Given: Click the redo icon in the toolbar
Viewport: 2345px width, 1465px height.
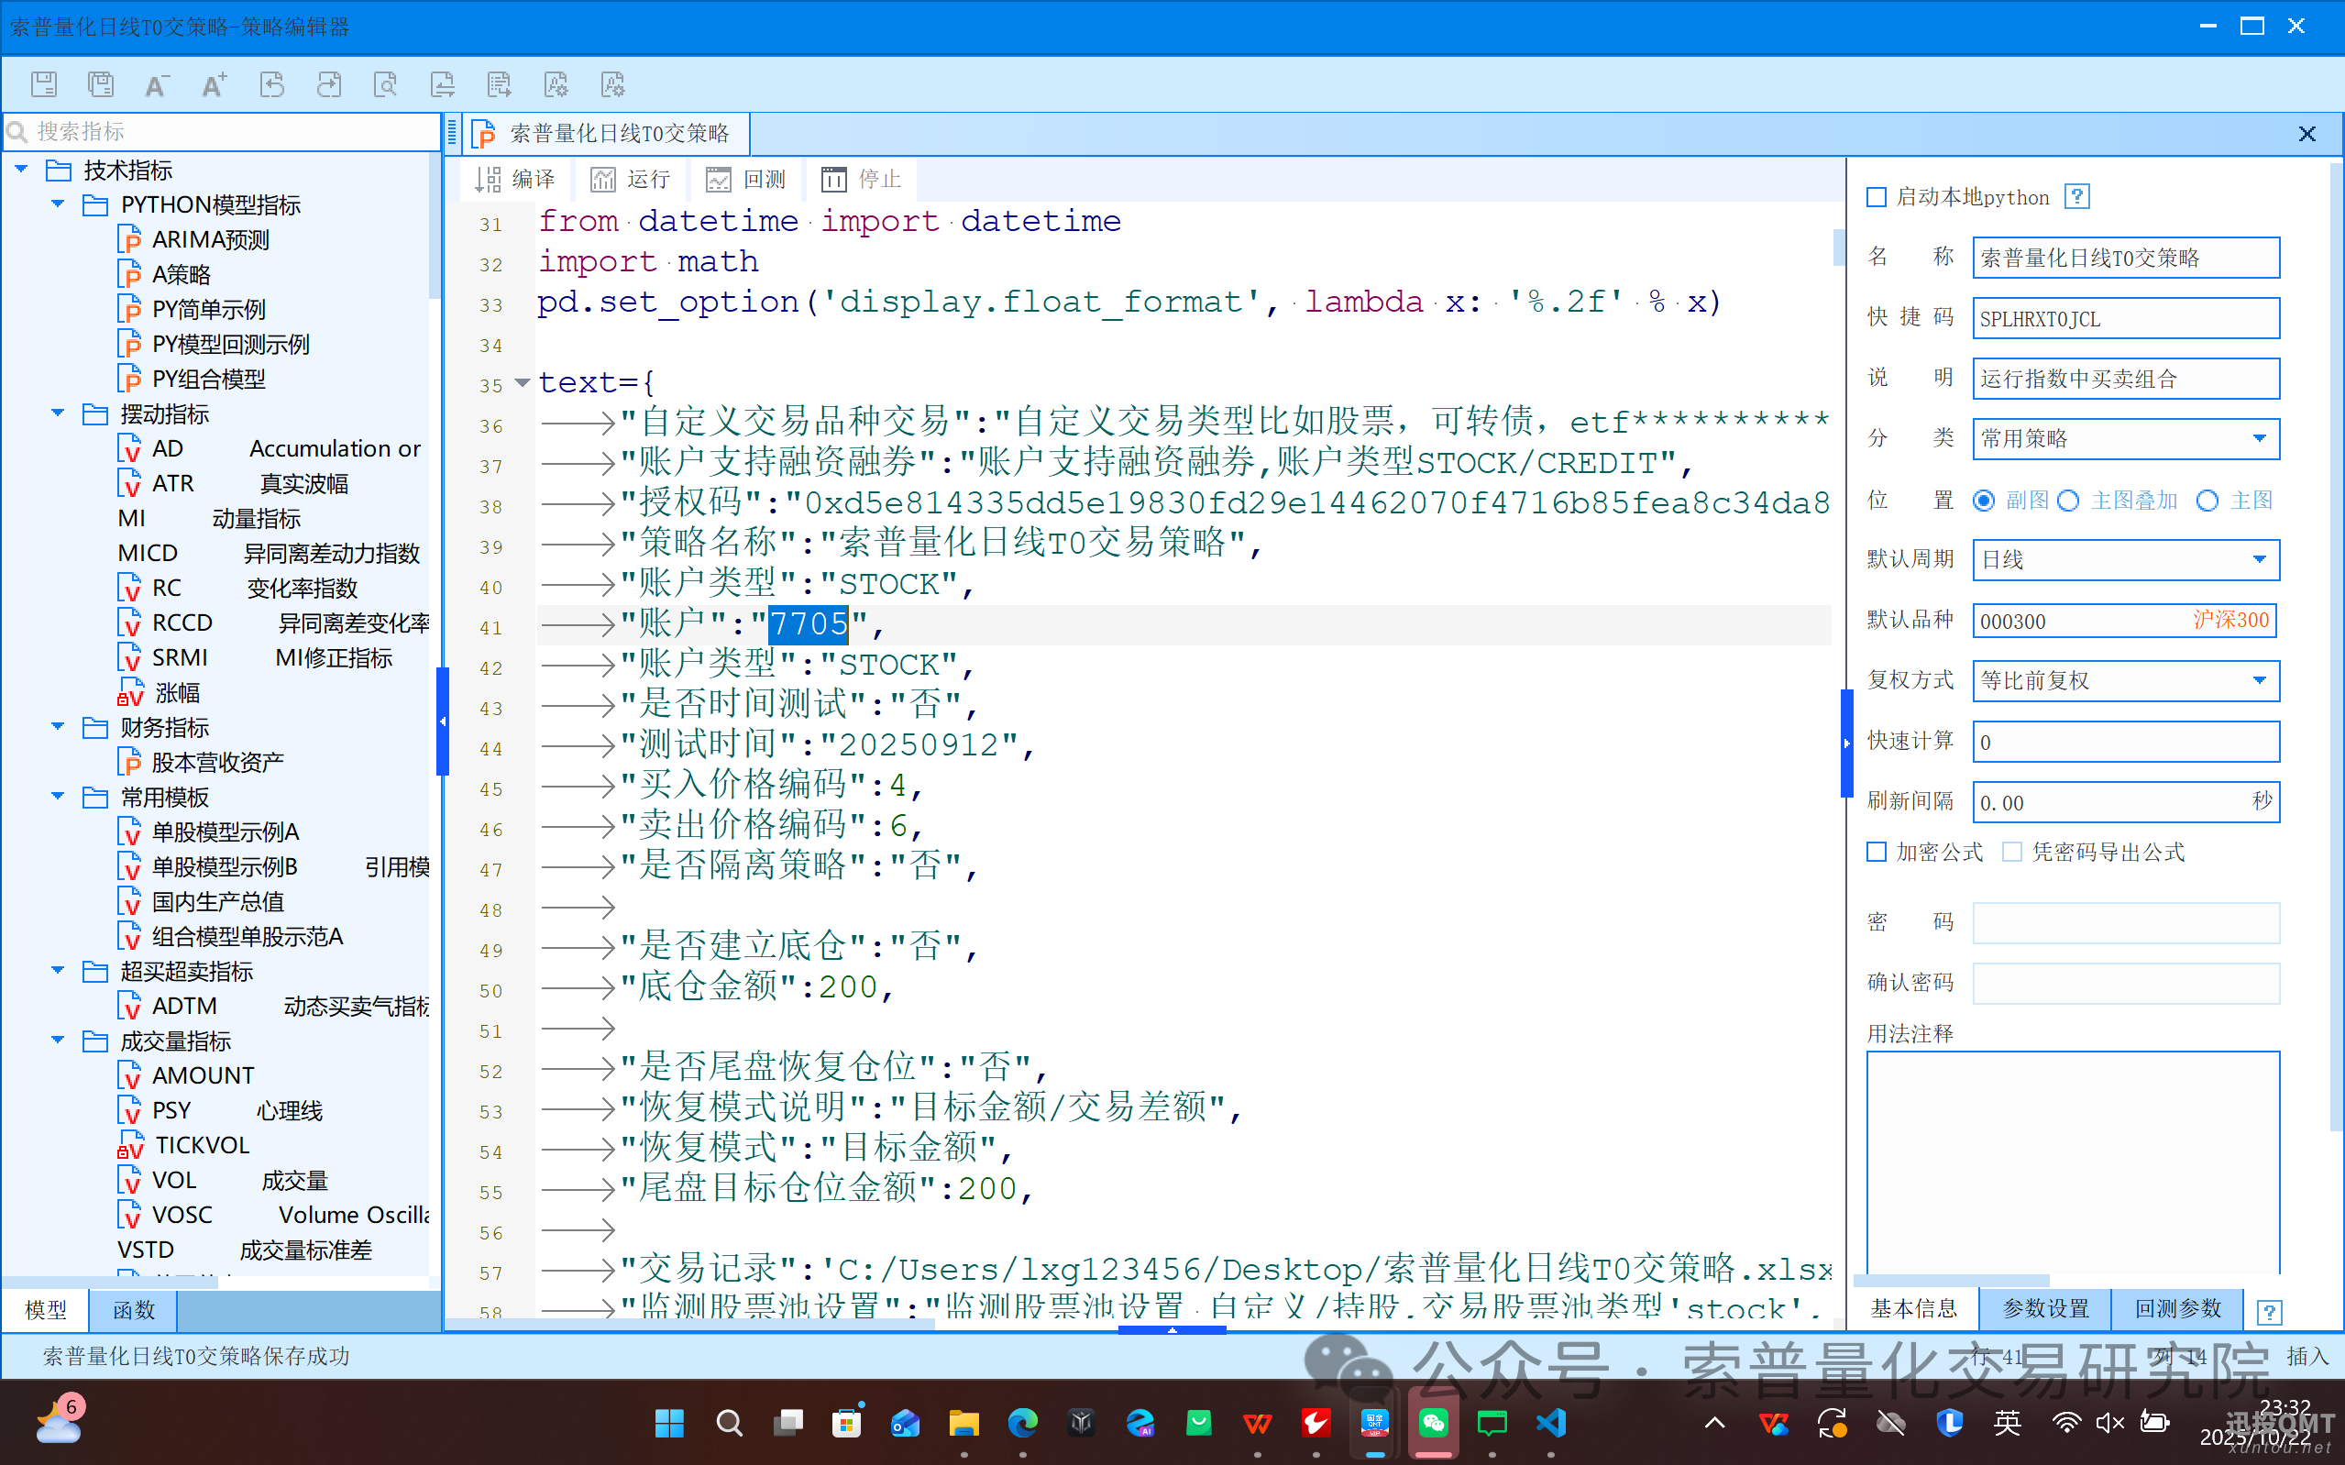Looking at the screenshot, I should click(x=328, y=84).
